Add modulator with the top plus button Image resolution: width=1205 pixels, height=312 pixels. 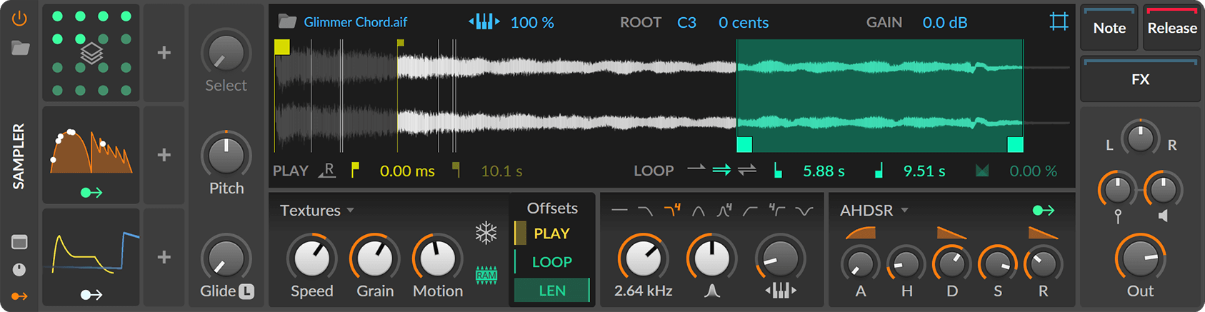(x=164, y=53)
